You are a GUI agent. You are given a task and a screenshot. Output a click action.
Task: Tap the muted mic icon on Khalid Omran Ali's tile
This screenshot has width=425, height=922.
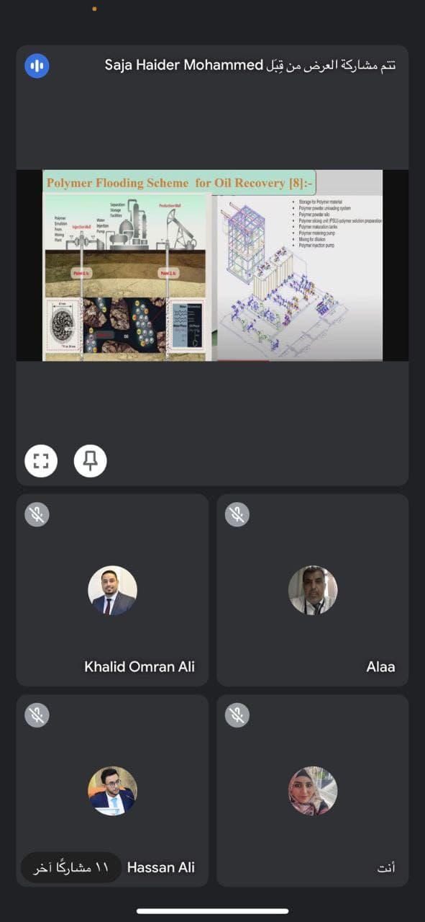[x=36, y=514]
